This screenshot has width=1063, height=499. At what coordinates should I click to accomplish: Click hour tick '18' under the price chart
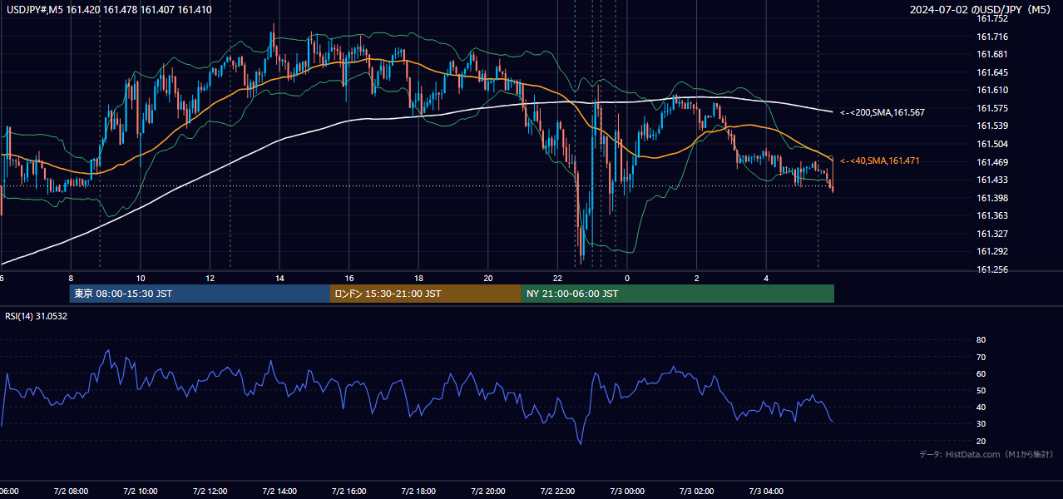(418, 278)
